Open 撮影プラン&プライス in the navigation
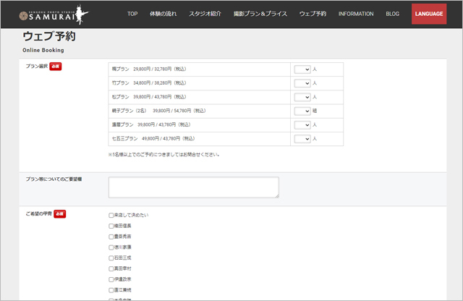This screenshot has width=463, height=301. [260, 14]
